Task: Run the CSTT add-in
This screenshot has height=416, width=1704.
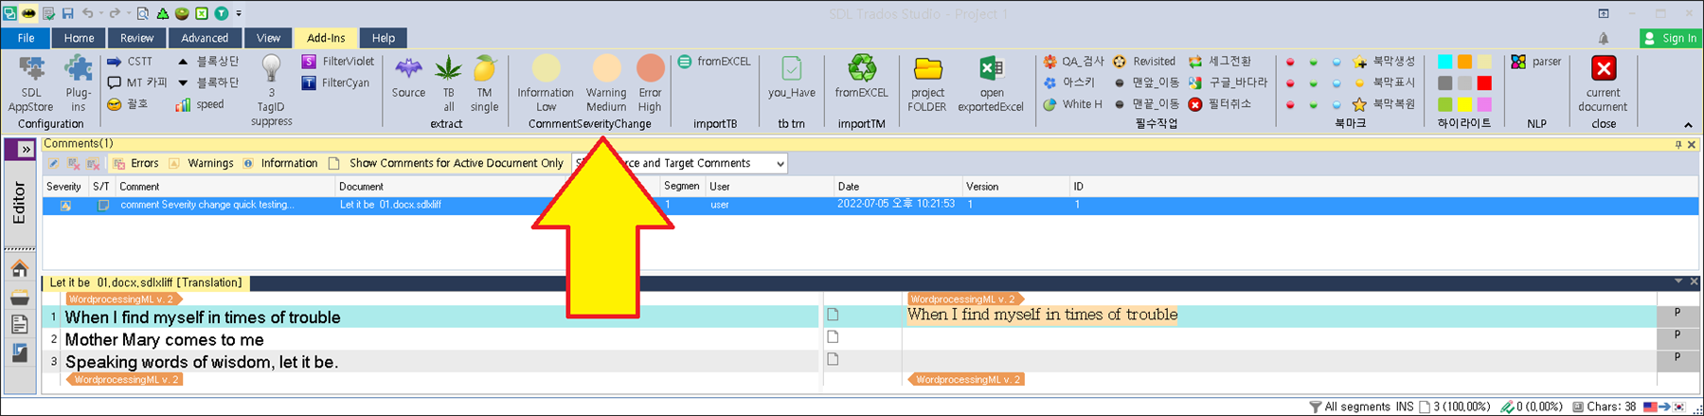Action: pos(129,62)
